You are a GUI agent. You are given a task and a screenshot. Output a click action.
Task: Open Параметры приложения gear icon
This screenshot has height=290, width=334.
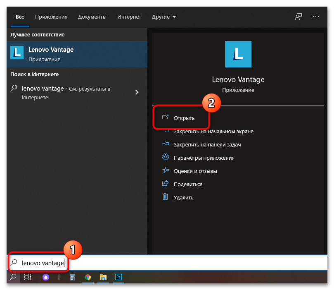click(166, 158)
